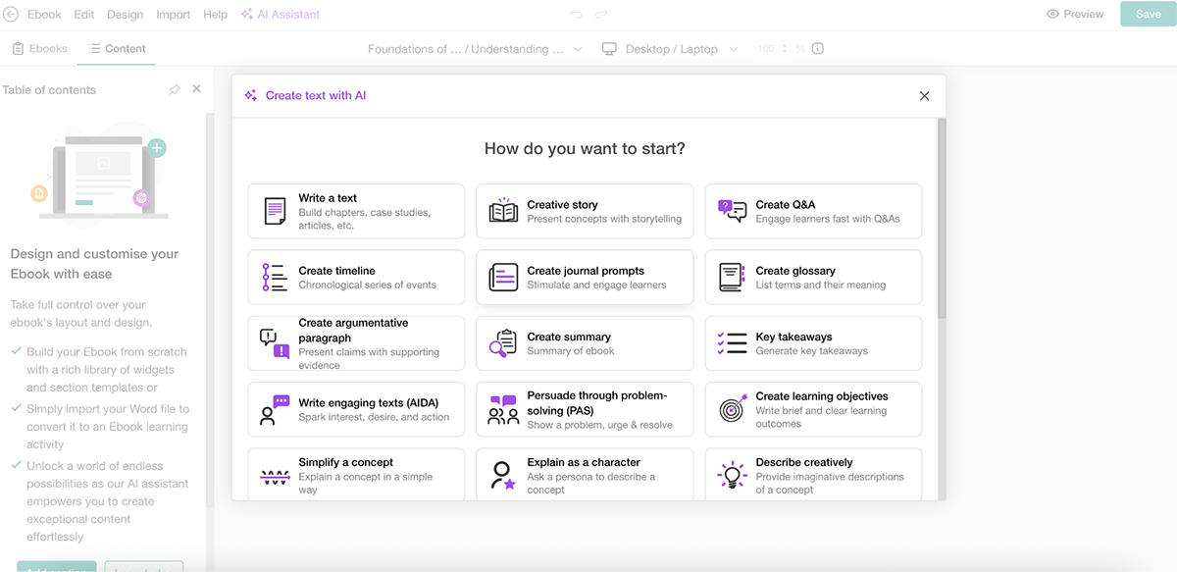The image size is (1177, 572).
Task: Pin the Table of contents panel
Action: (x=175, y=88)
